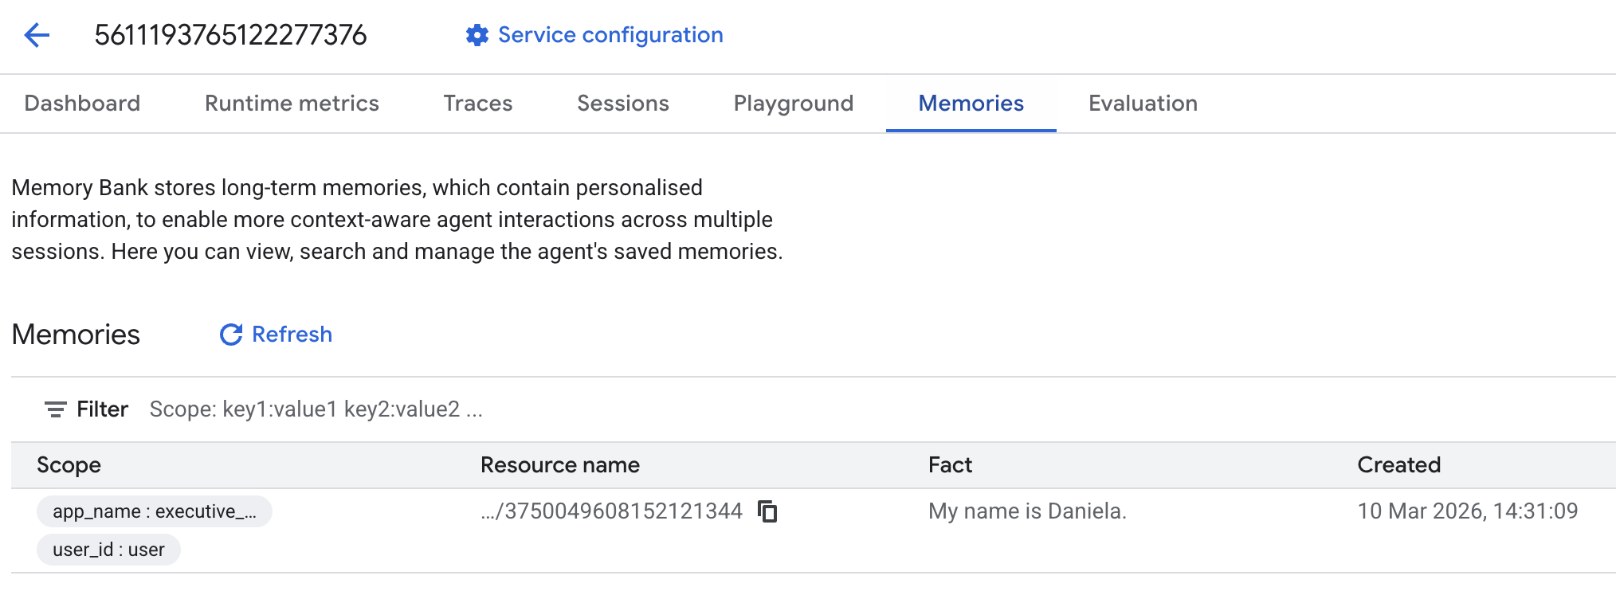Click the Created column header

coord(1398,465)
